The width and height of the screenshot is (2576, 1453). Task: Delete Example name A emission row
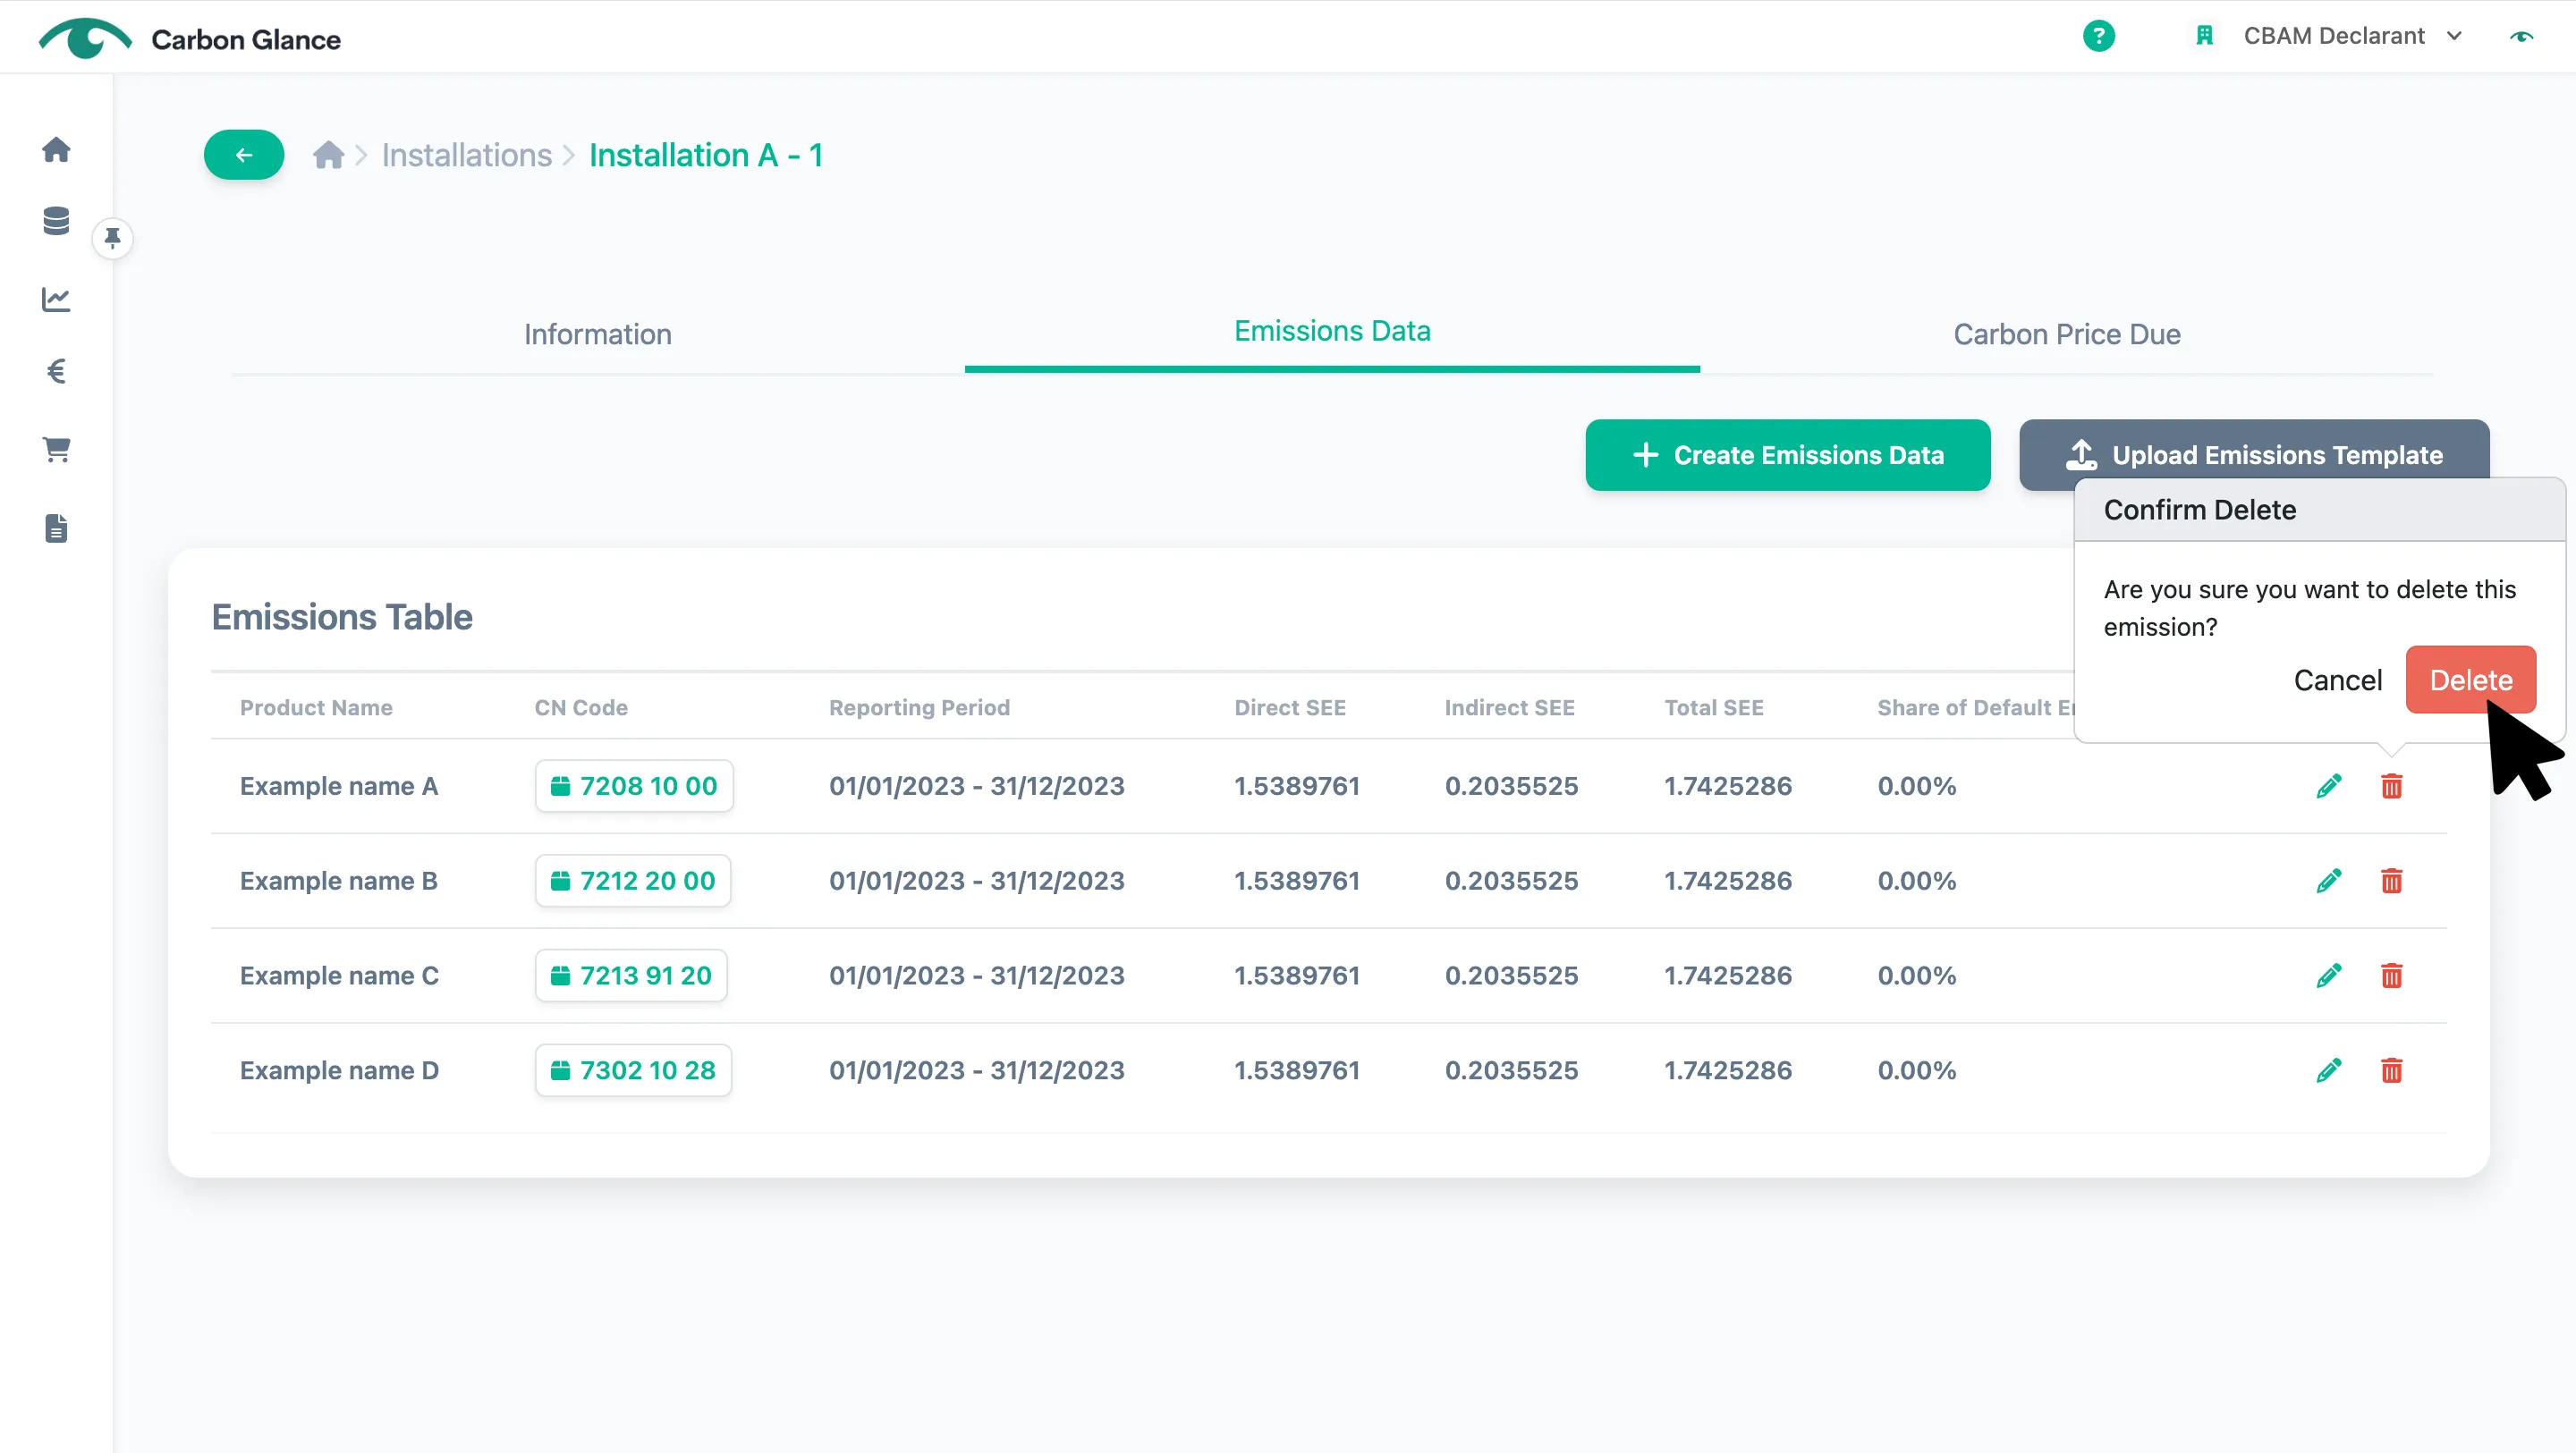(2391, 786)
